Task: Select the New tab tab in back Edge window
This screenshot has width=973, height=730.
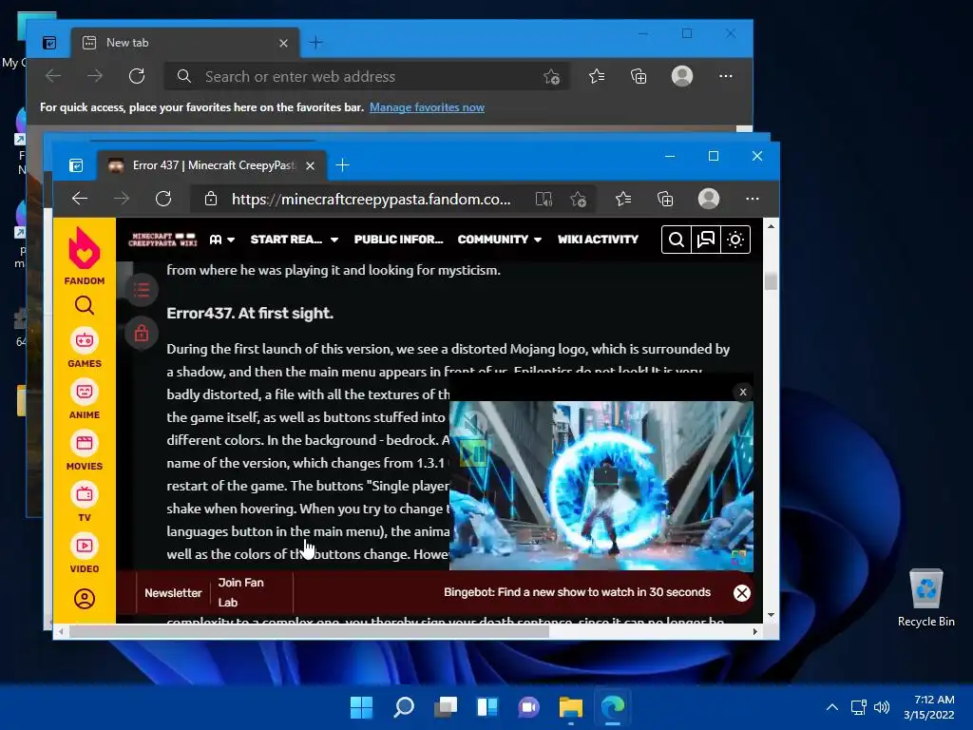Action: pos(184,43)
